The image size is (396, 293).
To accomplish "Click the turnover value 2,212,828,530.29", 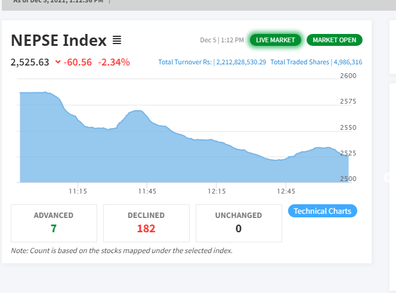I will pyautogui.click(x=241, y=62).
